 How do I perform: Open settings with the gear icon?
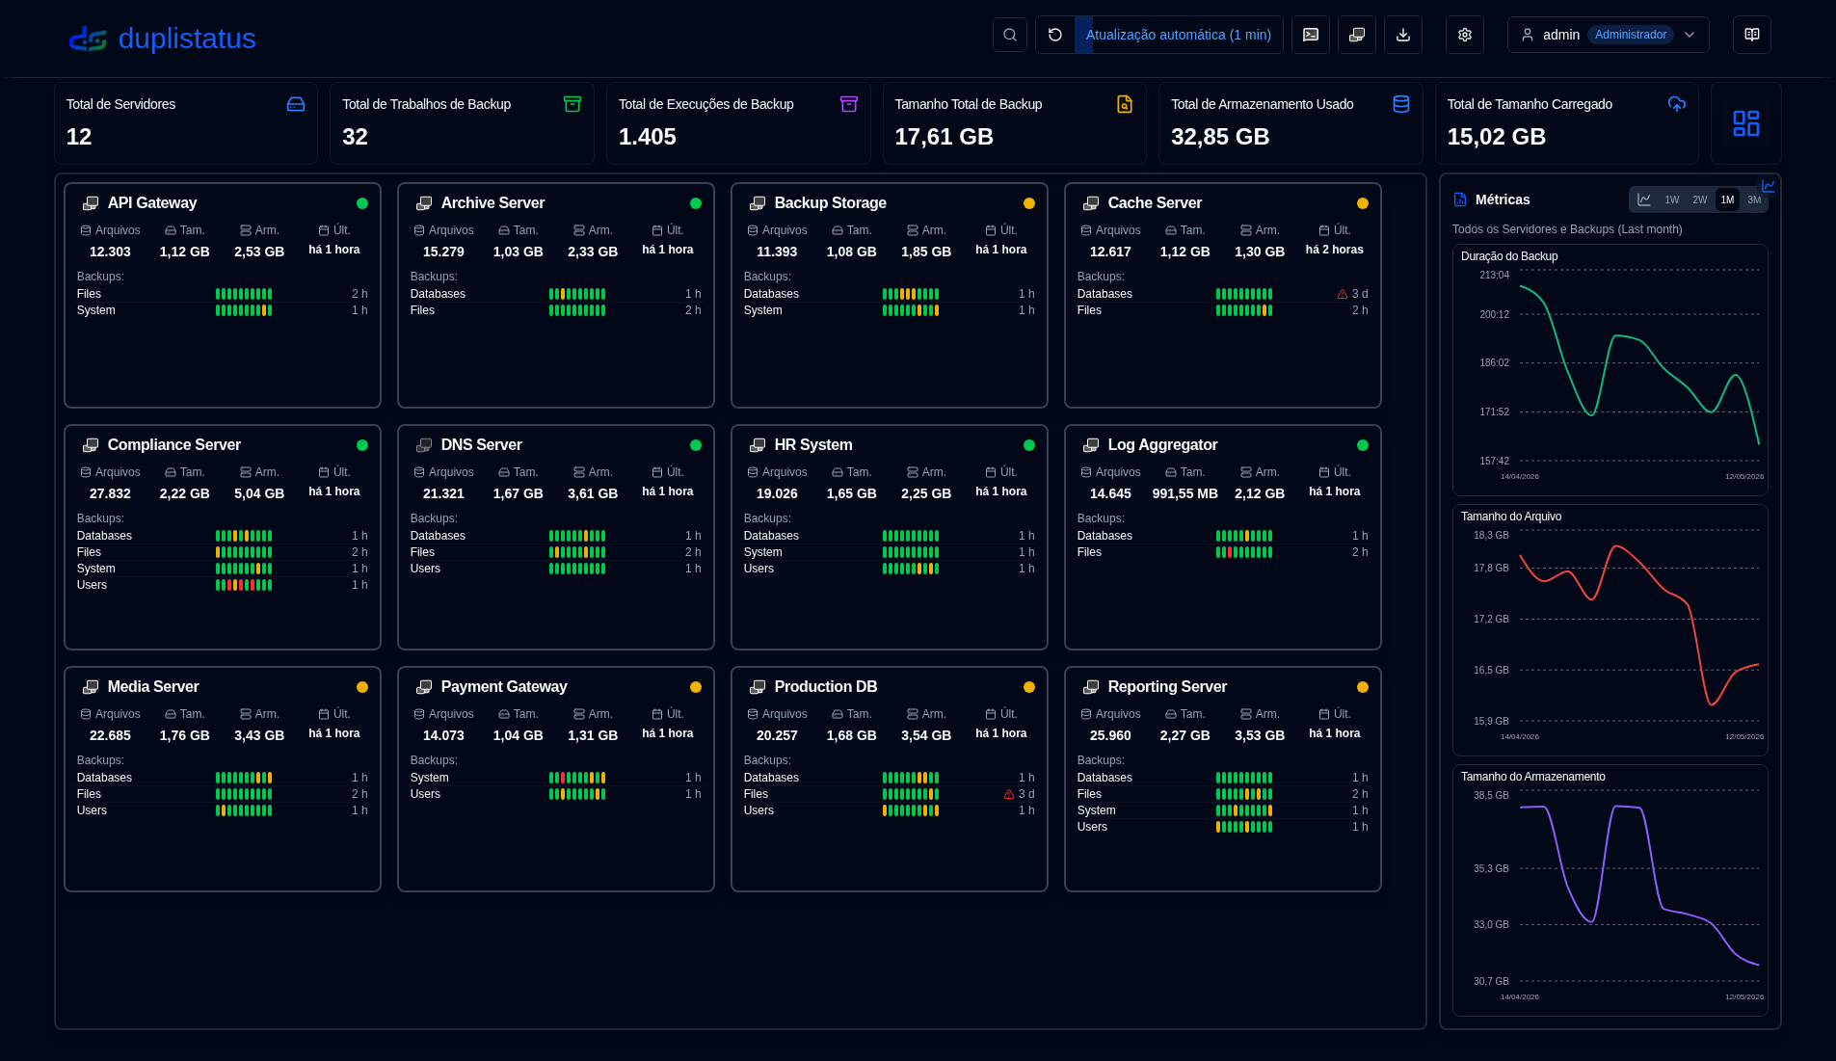[x=1465, y=35]
